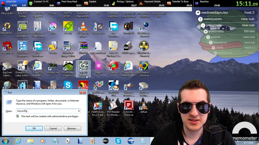Viewport: 259px width, 145px height.
Task: Launch eMule from the desktop
Action: coord(144,107)
